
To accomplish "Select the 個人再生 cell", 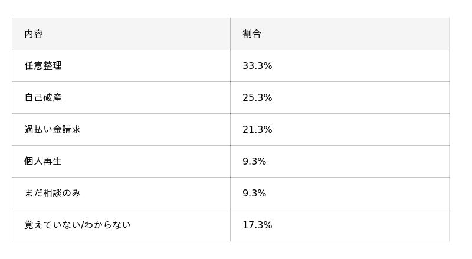I will [43, 162].
